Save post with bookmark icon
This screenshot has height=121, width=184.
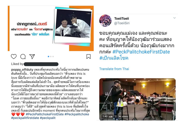tap(89, 57)
